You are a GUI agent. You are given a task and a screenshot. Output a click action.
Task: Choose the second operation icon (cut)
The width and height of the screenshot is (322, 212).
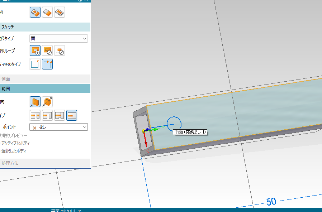(x=47, y=12)
